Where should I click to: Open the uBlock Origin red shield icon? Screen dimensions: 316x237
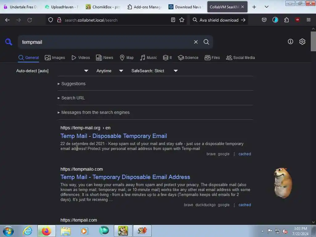coord(297,20)
